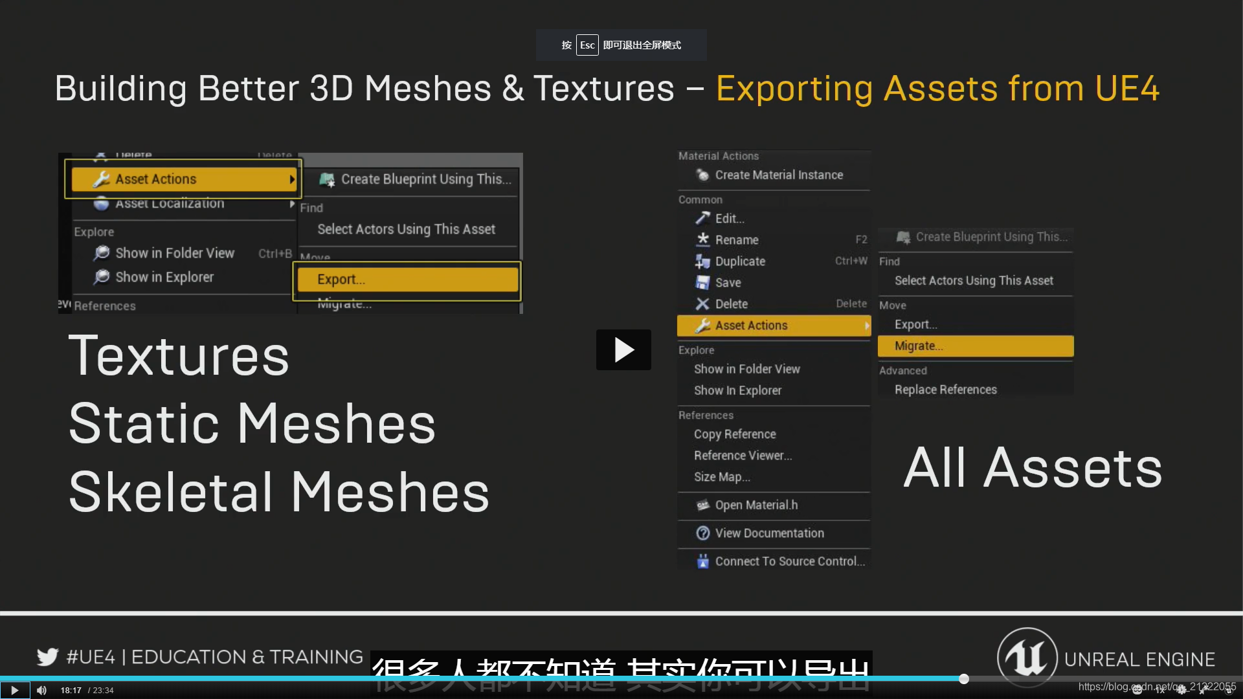
Task: Click Reference Viewer menu item
Action: click(x=742, y=455)
